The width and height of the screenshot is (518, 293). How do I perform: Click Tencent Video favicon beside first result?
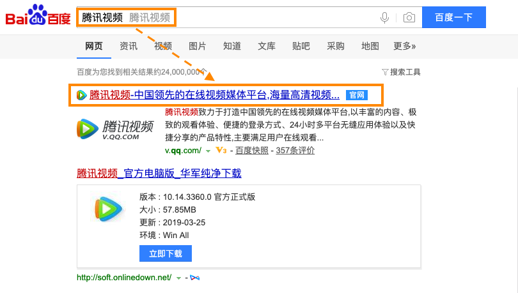point(81,95)
